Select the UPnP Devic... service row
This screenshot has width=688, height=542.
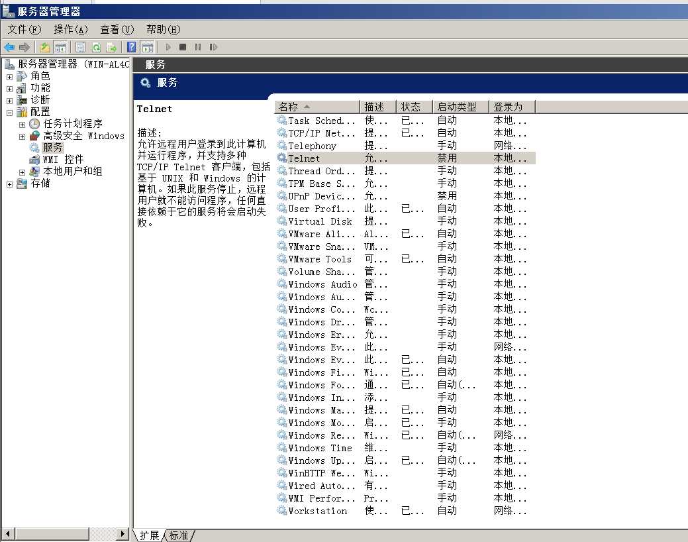405,195
